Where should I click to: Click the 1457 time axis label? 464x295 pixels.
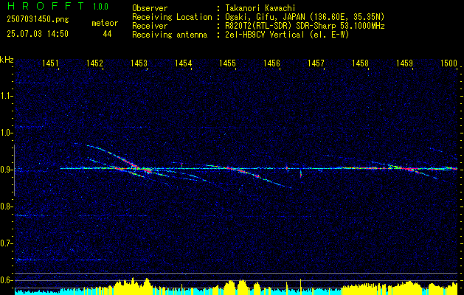(316, 63)
